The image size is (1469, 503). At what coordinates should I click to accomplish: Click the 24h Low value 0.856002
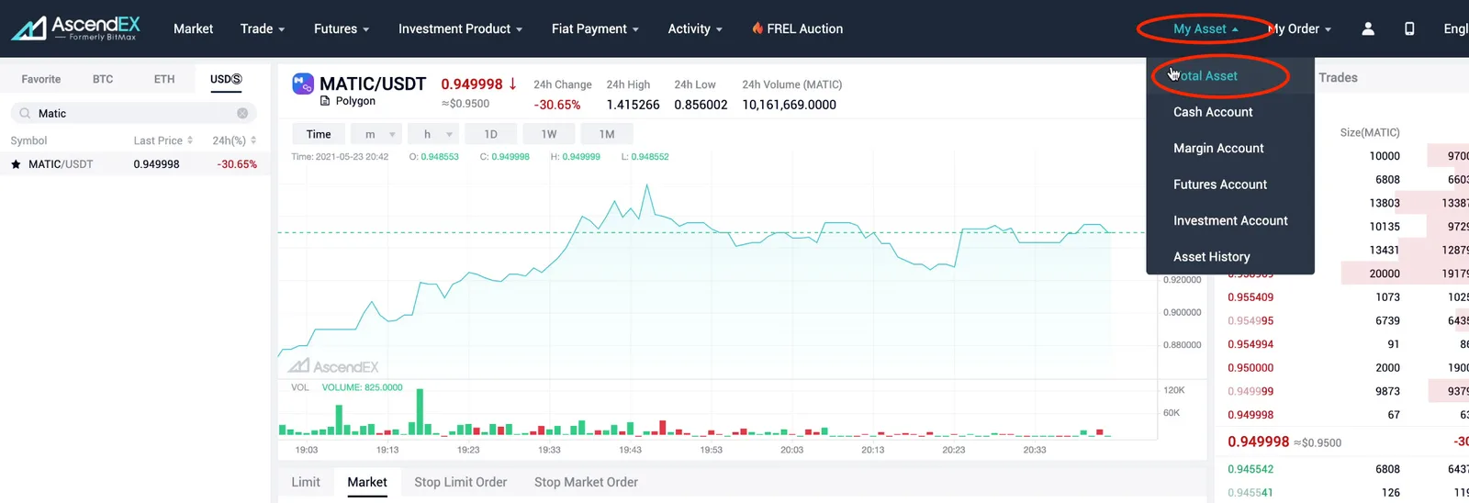coord(701,105)
